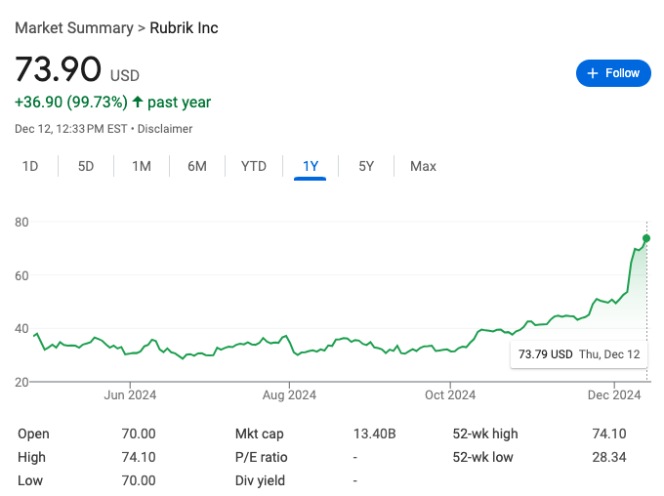
Task: Click the Jun 2024 axis label
Action: tap(130, 395)
